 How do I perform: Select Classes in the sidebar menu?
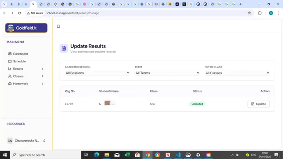[x=18, y=76]
